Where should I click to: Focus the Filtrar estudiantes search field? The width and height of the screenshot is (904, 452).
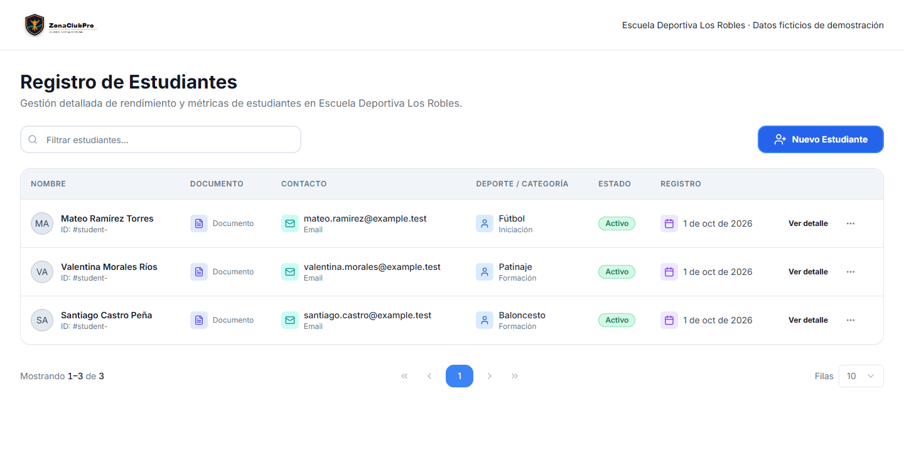coord(161,139)
